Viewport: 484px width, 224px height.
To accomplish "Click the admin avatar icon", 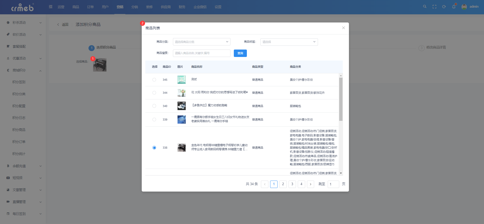I will (x=464, y=7).
